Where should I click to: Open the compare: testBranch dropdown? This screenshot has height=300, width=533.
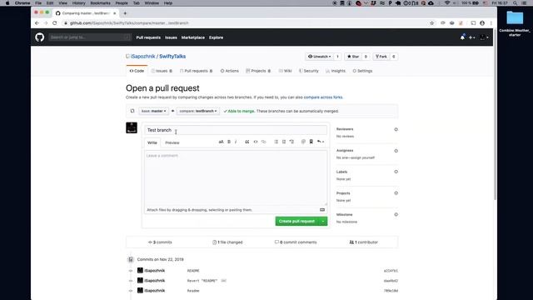(198, 111)
